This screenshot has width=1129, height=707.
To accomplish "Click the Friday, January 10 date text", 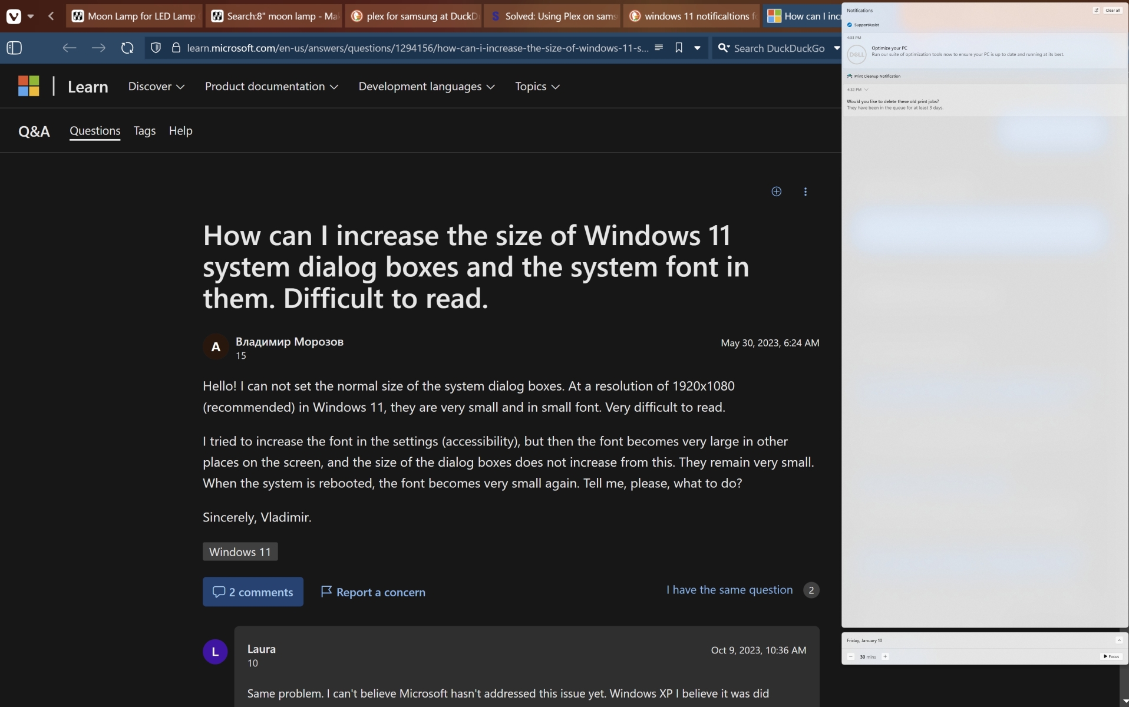I will click(864, 640).
